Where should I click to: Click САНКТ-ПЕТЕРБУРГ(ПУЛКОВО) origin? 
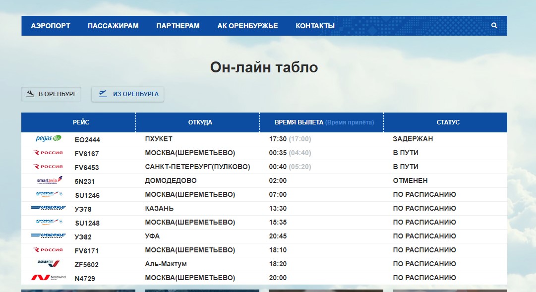[x=197, y=167]
